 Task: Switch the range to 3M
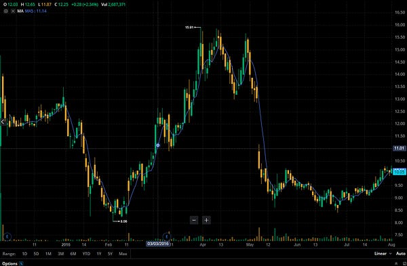60,254
